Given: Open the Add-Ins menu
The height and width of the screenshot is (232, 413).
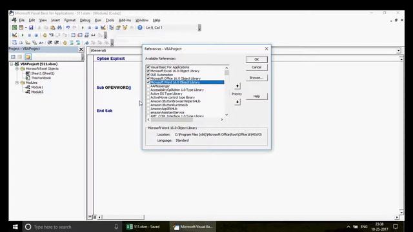Looking at the screenshot, I should (x=125, y=20).
